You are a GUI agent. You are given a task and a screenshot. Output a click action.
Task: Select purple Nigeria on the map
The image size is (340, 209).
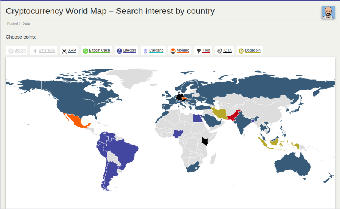click(178, 134)
